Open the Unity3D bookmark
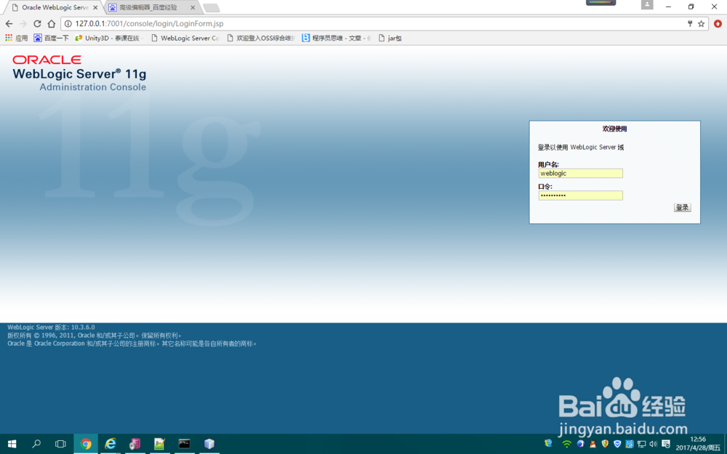The image size is (727, 454). coord(110,38)
